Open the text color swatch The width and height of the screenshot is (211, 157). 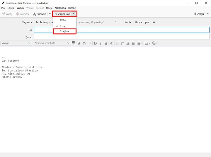coord(73,43)
